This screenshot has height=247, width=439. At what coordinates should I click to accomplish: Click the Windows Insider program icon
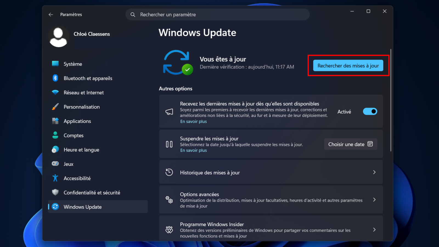pos(169,230)
